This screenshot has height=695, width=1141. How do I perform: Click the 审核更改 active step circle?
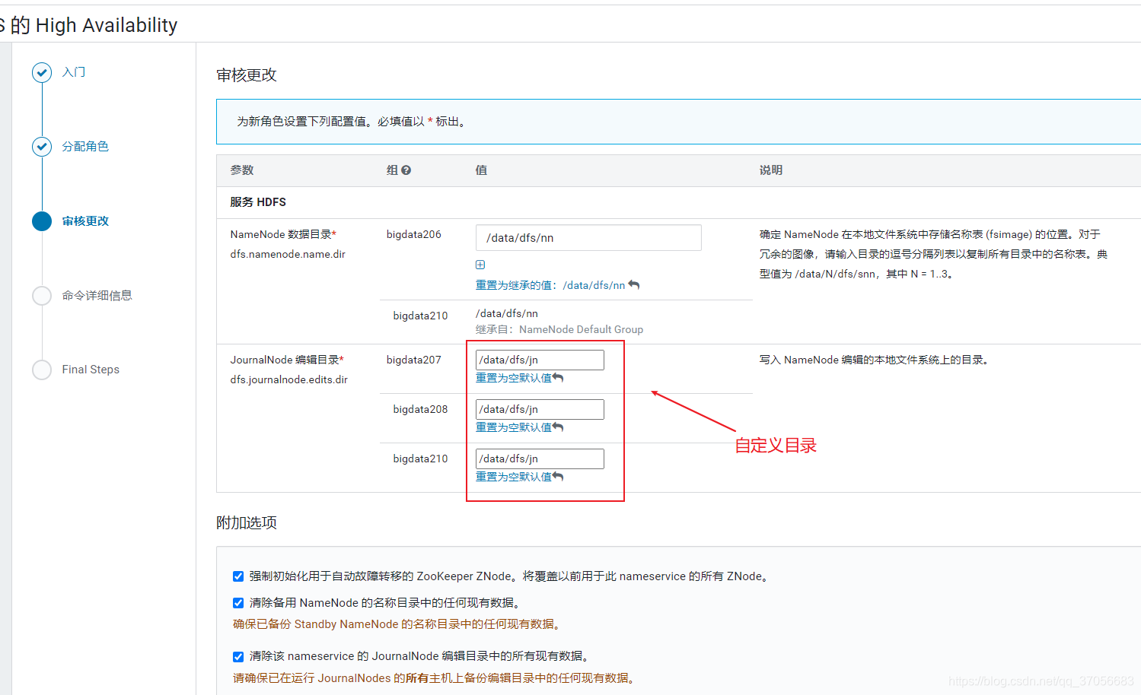[x=42, y=221]
